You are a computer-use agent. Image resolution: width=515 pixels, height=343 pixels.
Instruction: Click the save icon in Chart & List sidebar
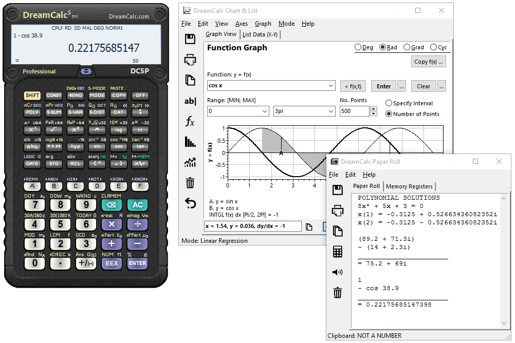pos(190,39)
